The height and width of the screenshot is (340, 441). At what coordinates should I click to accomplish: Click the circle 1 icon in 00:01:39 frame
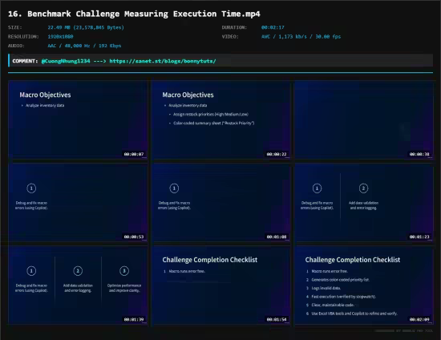[x=31, y=271]
